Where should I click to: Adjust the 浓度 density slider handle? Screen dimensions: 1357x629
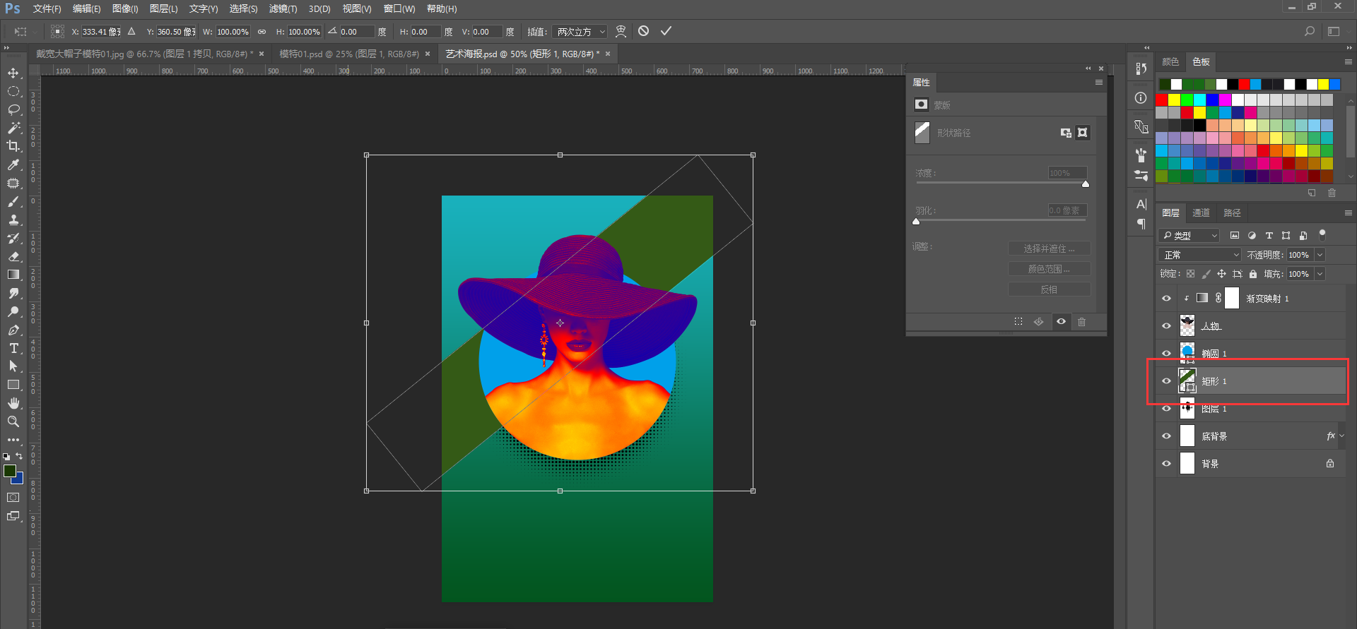tap(1086, 184)
